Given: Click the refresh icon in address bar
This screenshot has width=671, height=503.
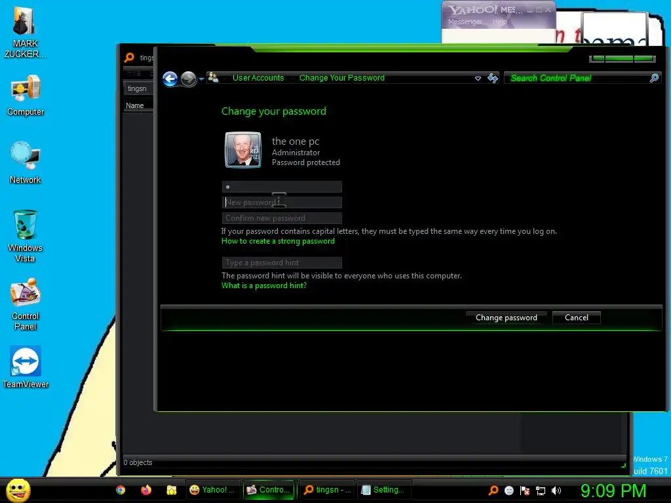Looking at the screenshot, I should coord(493,78).
